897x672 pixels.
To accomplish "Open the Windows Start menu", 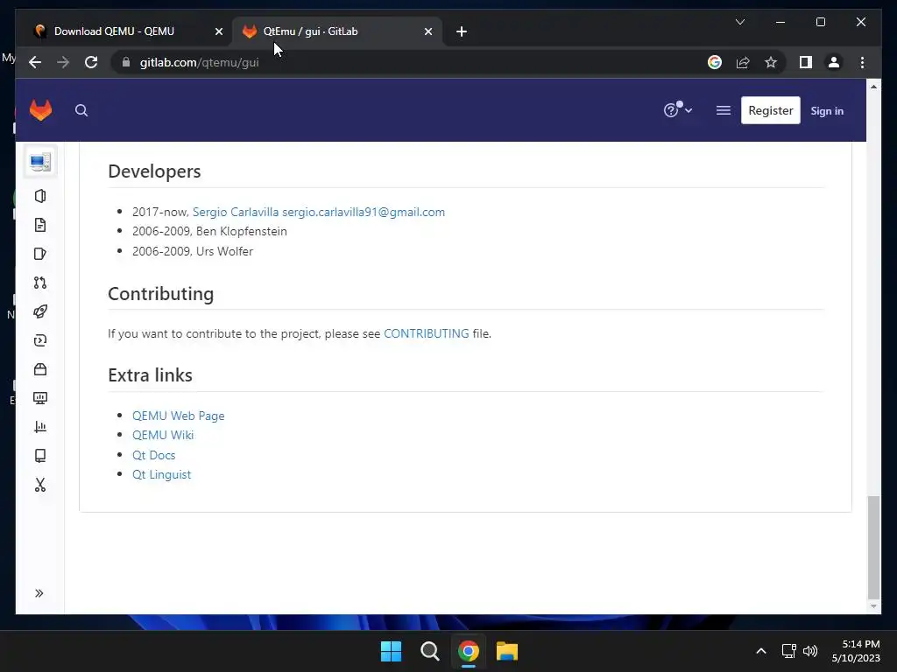I will pos(392,651).
